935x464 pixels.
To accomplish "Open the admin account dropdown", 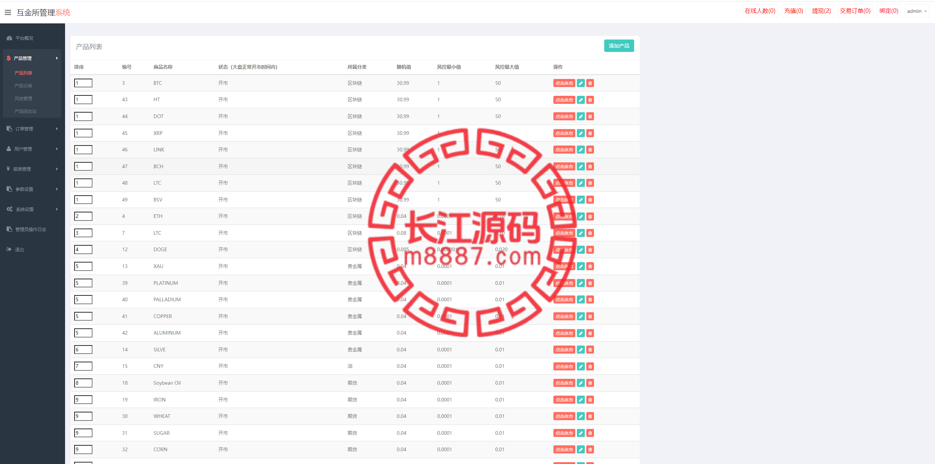I will [917, 11].
